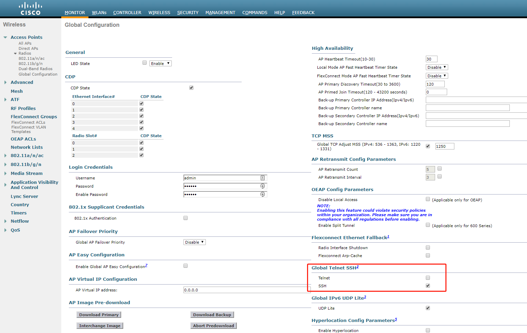Click the Cisco logo in the header

click(30, 8)
